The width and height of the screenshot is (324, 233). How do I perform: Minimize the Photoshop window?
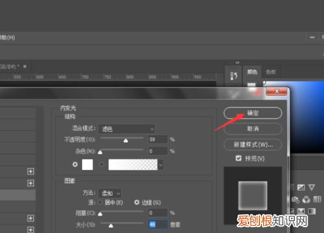pyautogui.click(x=312, y=37)
